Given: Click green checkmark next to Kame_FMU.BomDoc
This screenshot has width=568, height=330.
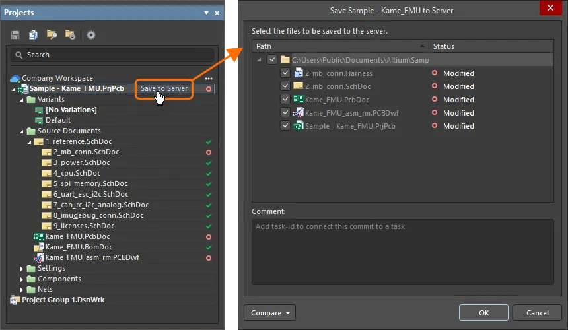Looking at the screenshot, I should (209, 247).
